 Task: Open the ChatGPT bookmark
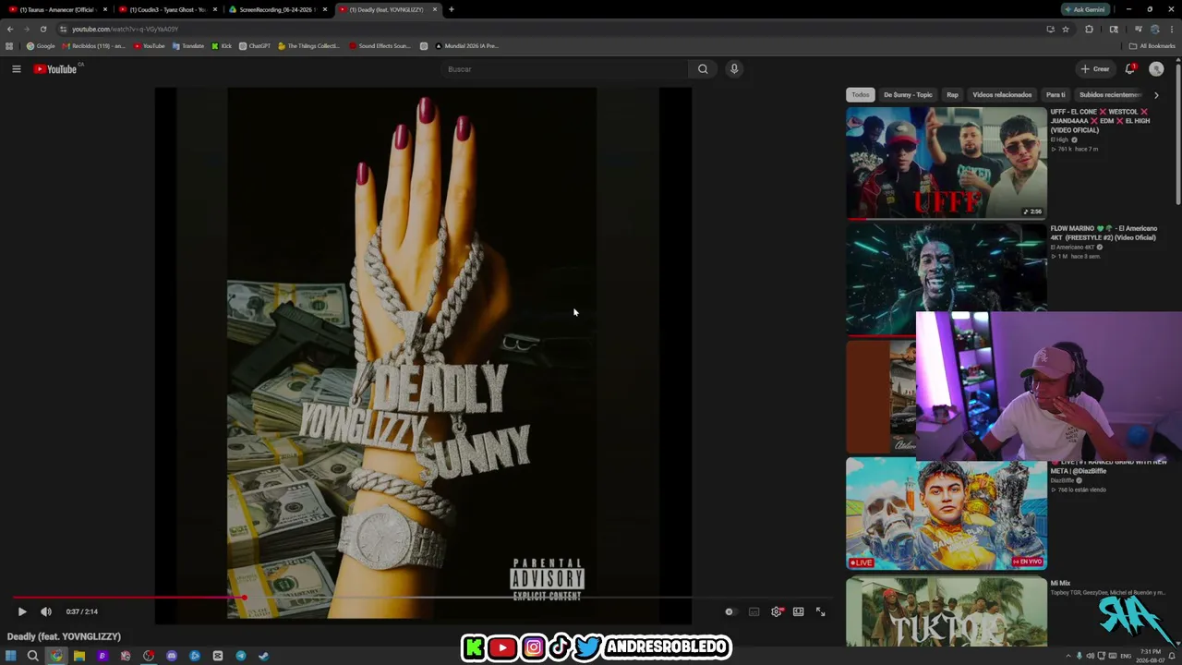(x=255, y=46)
